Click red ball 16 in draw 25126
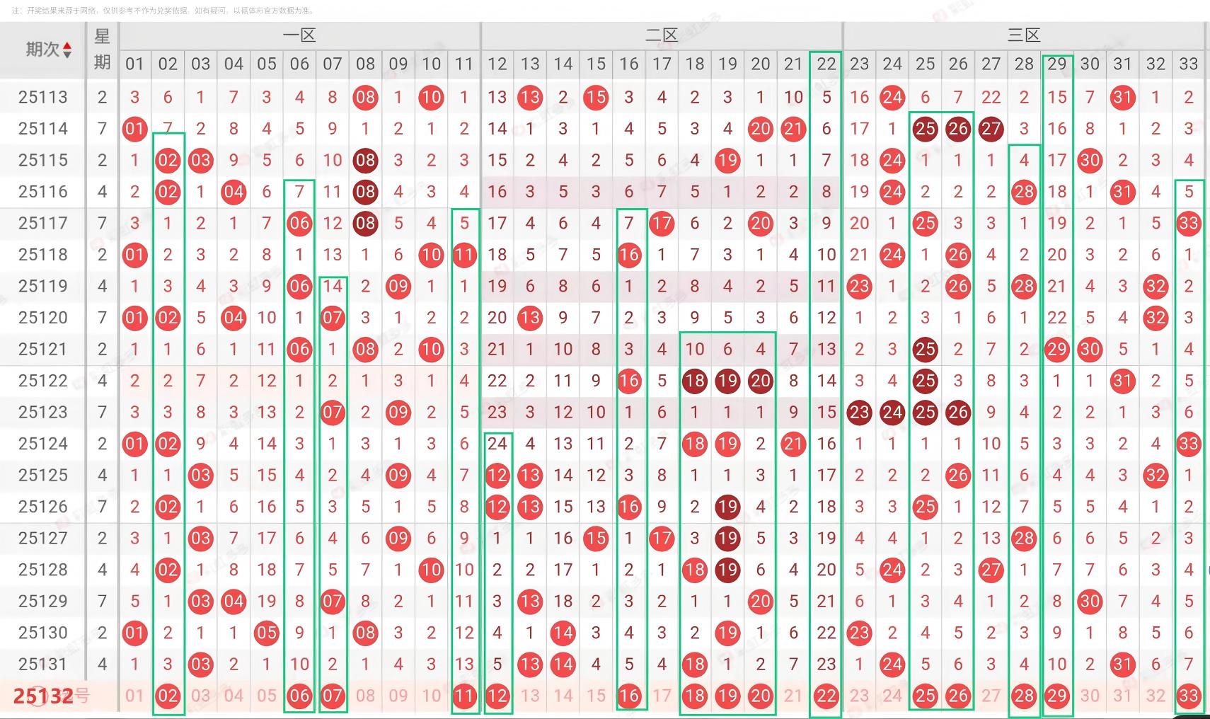Viewport: 1210px width, 719px height. point(629,507)
